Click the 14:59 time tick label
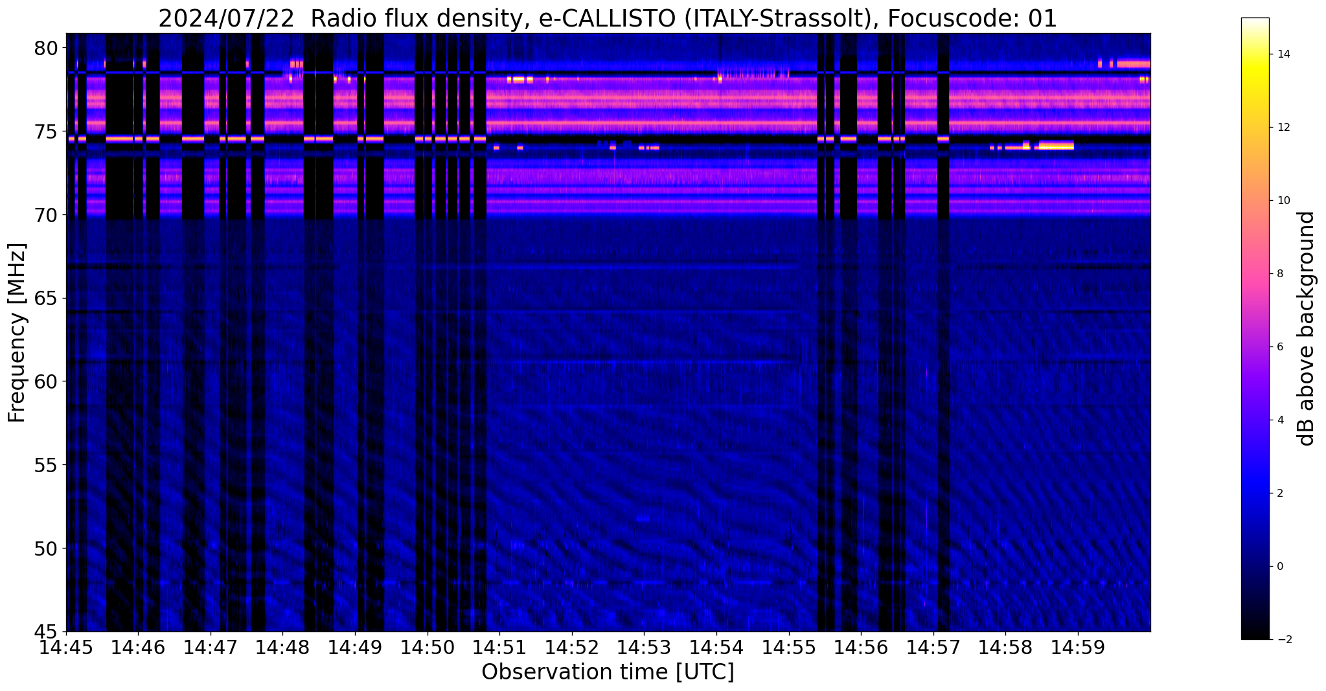The image size is (1326, 691). click(1078, 647)
